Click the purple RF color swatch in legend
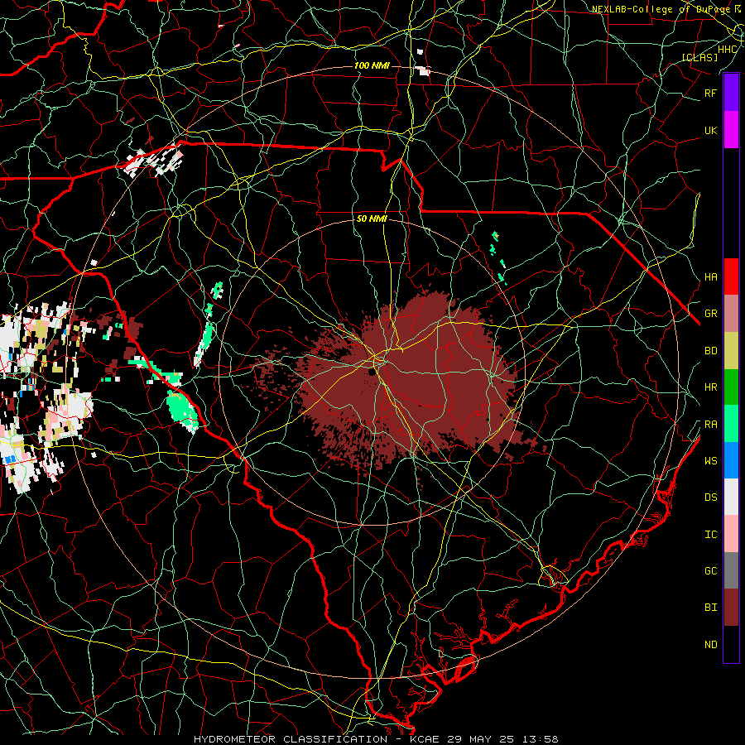 [731, 93]
